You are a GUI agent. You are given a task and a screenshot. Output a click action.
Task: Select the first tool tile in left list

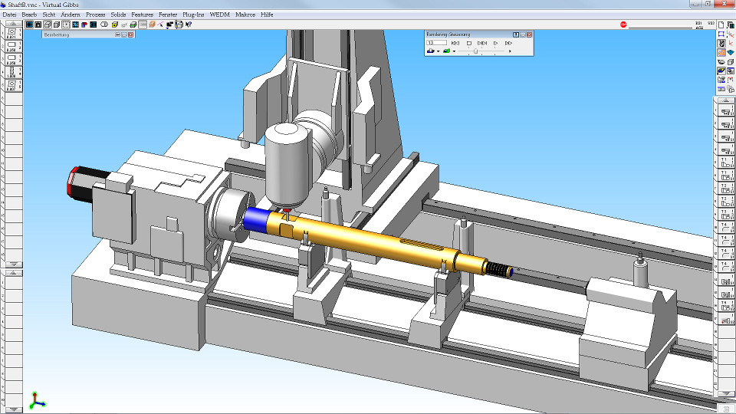(x=11, y=33)
